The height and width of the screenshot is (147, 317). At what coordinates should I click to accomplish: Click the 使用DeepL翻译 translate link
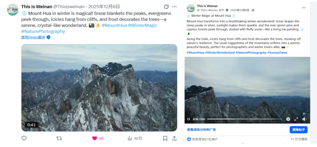33,37
